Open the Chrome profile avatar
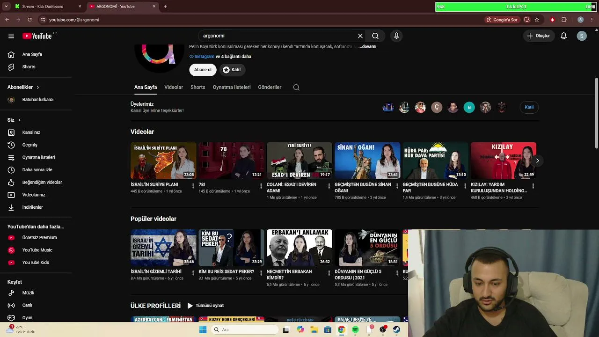Screen dimensions: 599x337 click(580, 20)
